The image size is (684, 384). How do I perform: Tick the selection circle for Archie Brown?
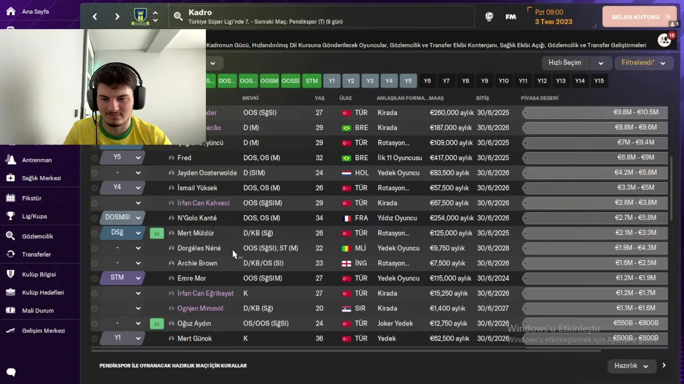[95, 263]
